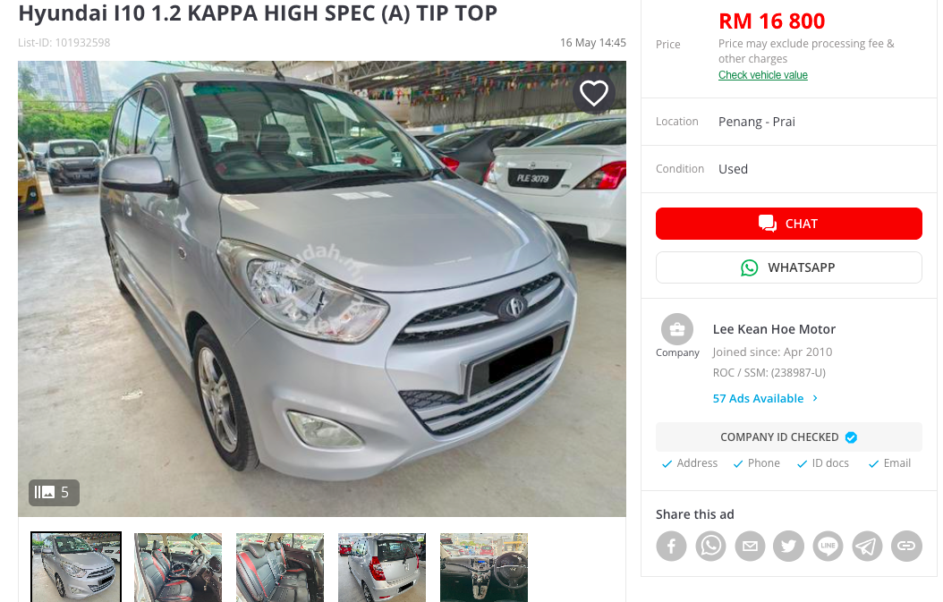Start a chat with the red CHAT button

pyautogui.click(x=788, y=224)
